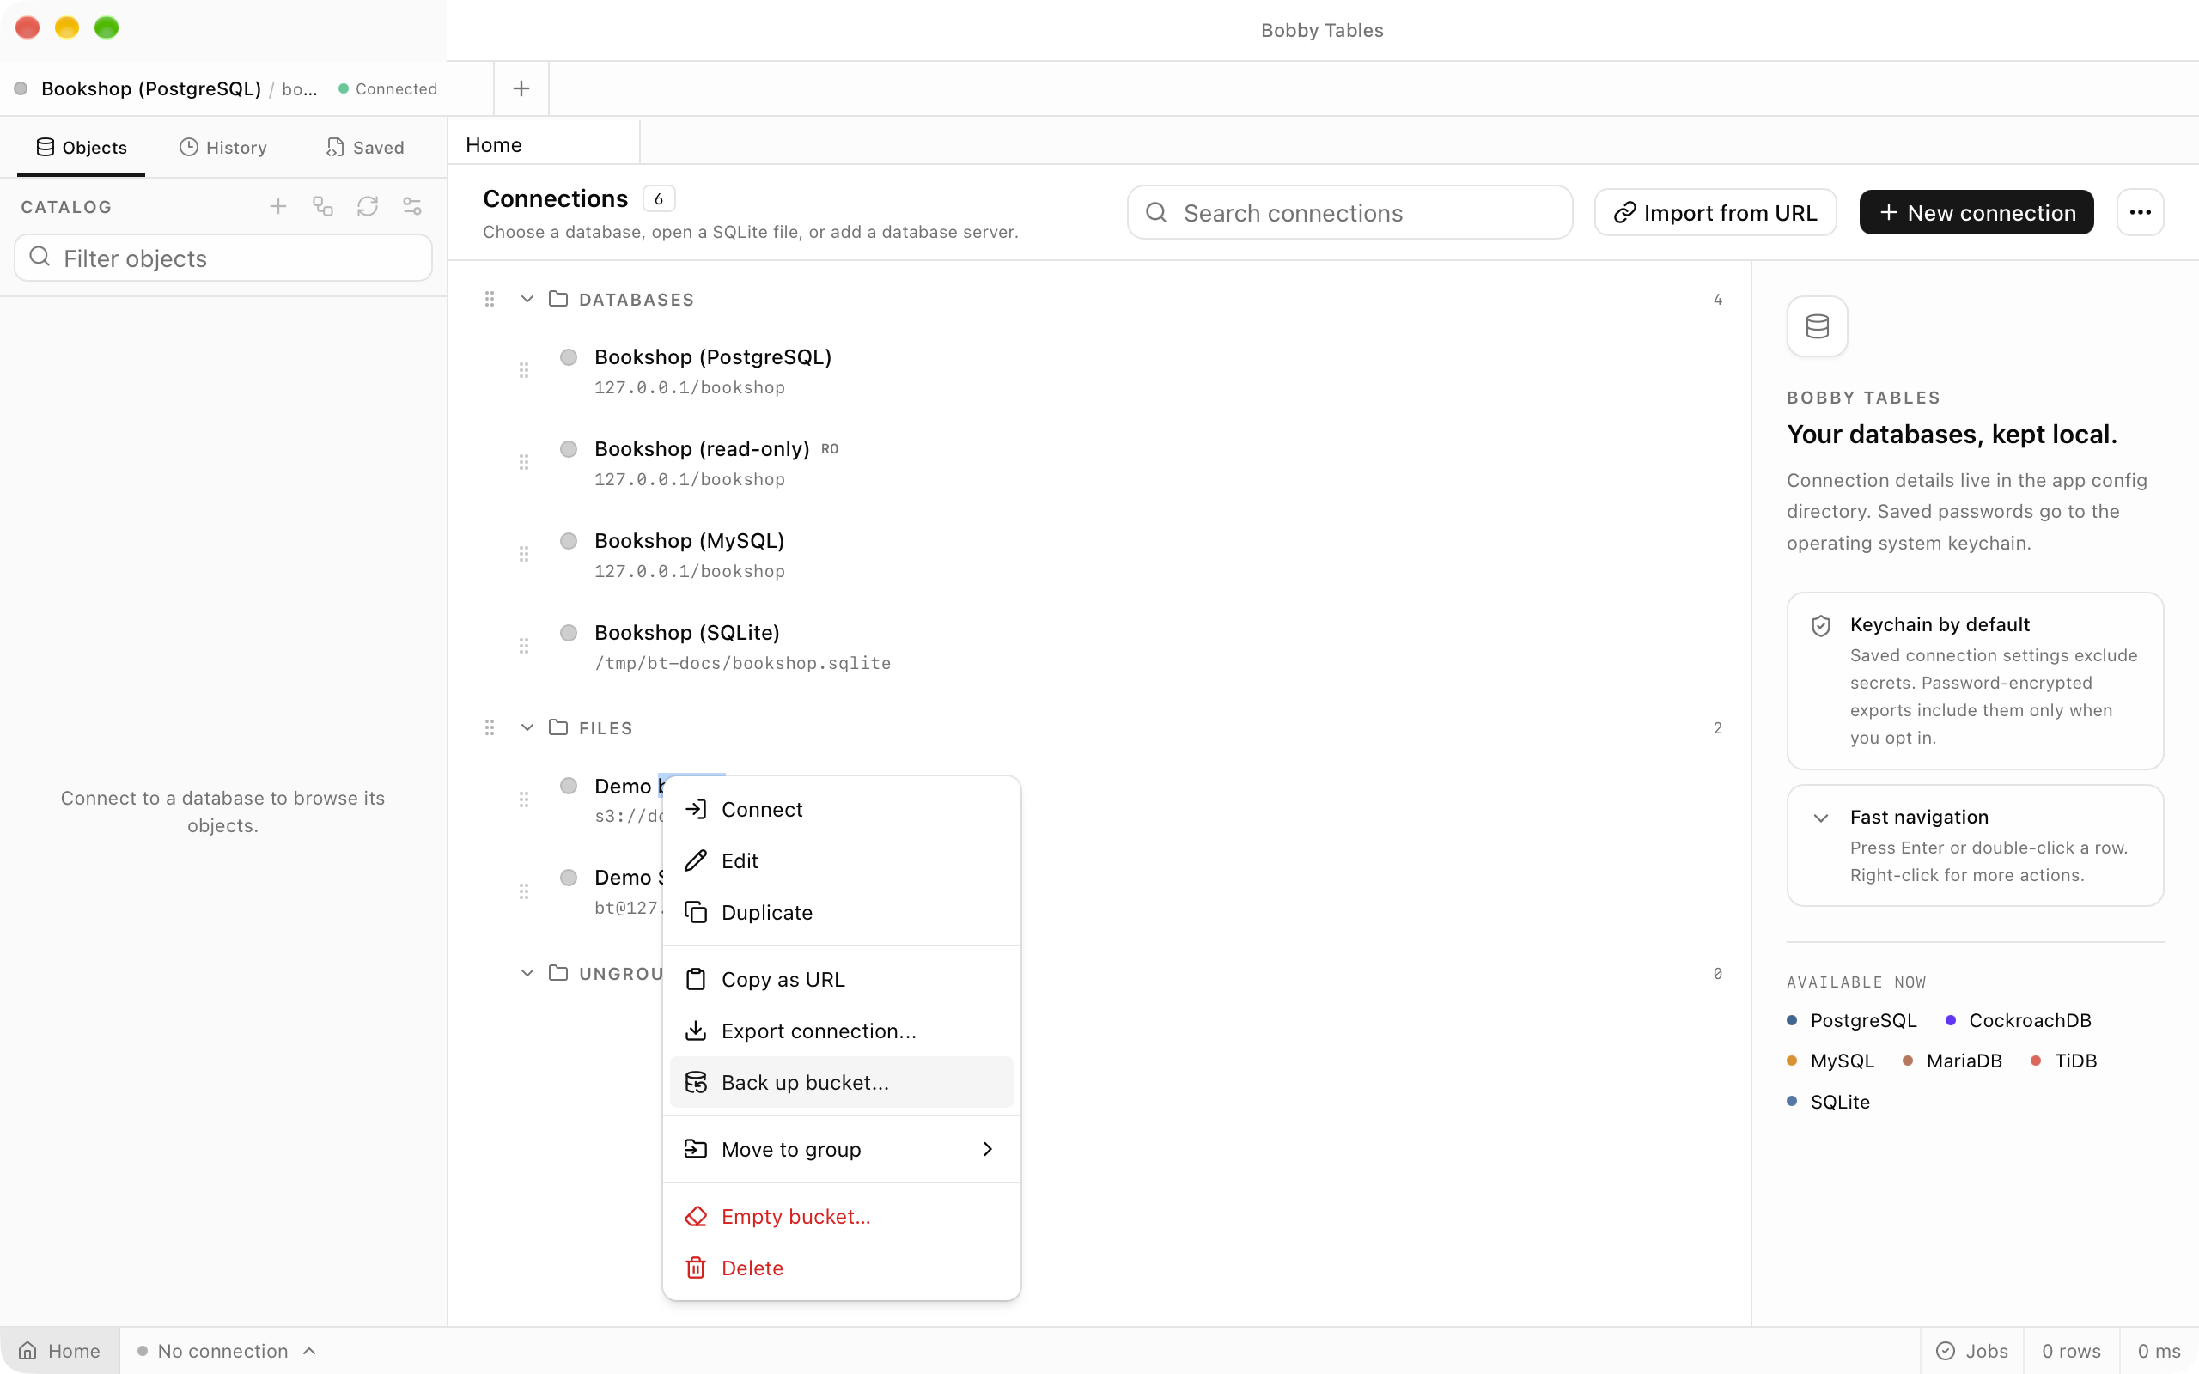Click Databases folder icon

click(x=559, y=299)
